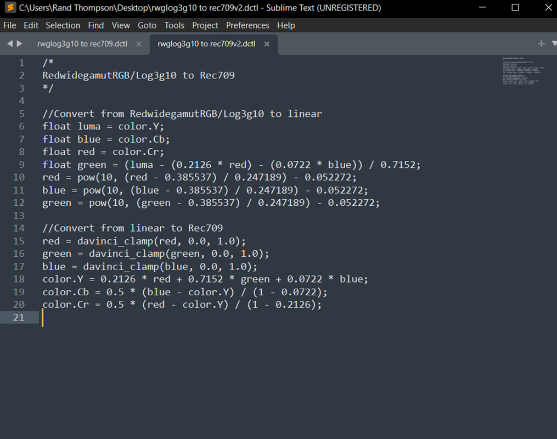The width and height of the screenshot is (557, 439).
Task: Click the Sublime Text app icon in title bar
Action: [x=10, y=8]
